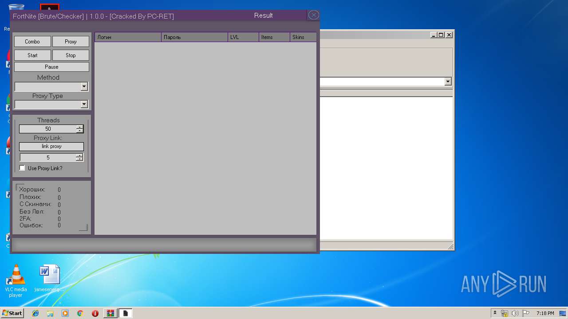Open network status tray icon
This screenshot has width=568, height=319.
point(505,313)
